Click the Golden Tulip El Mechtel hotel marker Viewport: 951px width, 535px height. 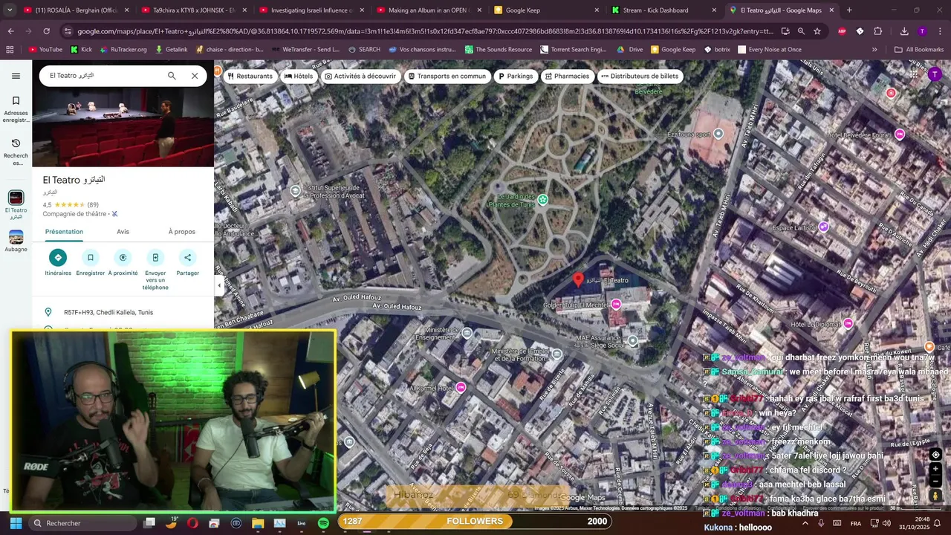pos(616,305)
